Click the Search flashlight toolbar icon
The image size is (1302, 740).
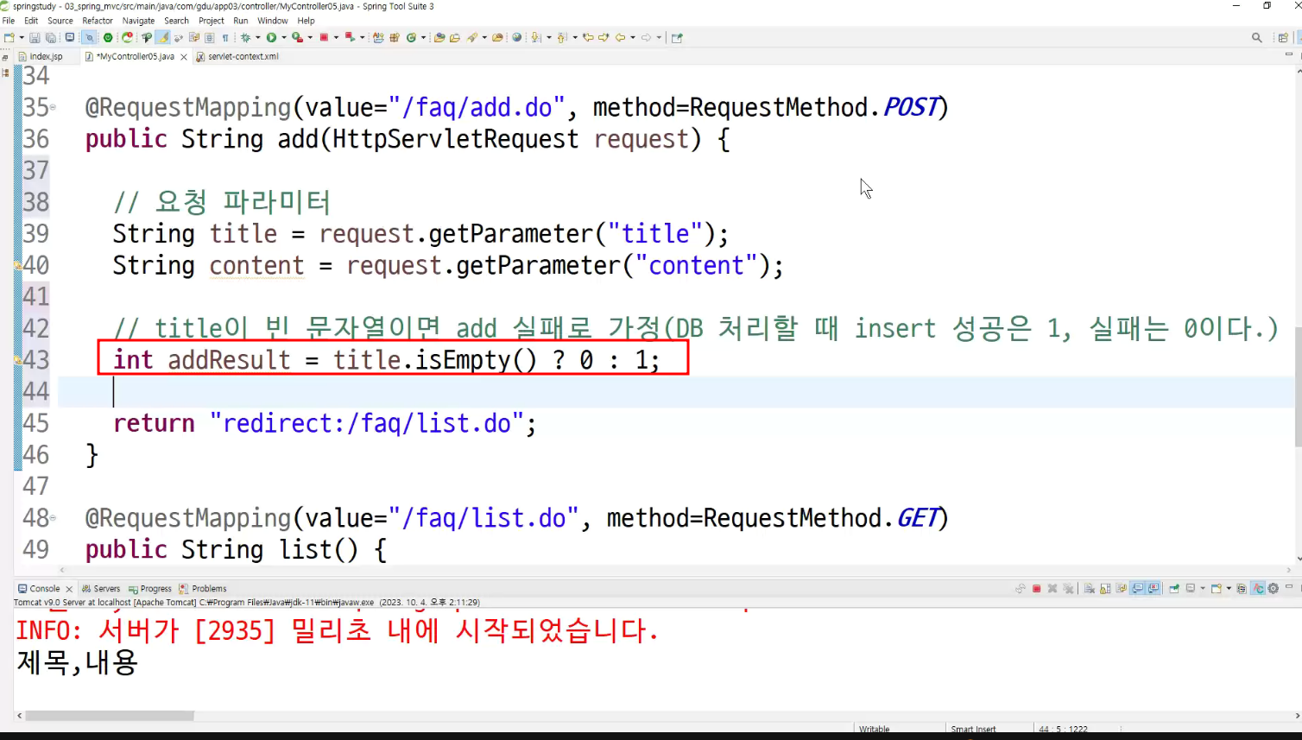[x=471, y=37]
